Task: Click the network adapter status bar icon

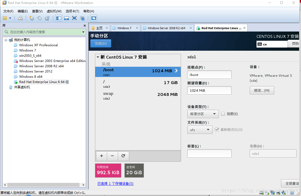Action: point(273,193)
